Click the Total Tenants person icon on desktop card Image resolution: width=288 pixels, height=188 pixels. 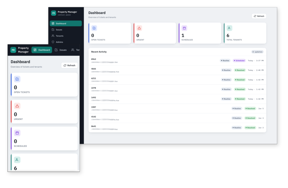click(x=229, y=28)
